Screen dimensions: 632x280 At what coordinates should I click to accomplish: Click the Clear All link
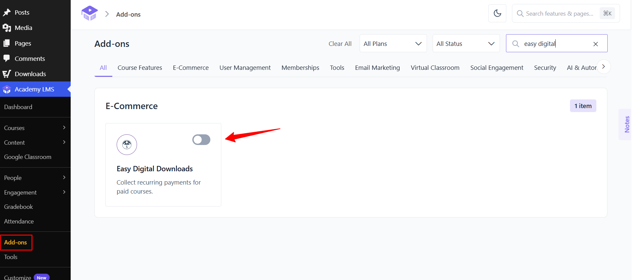(340, 44)
